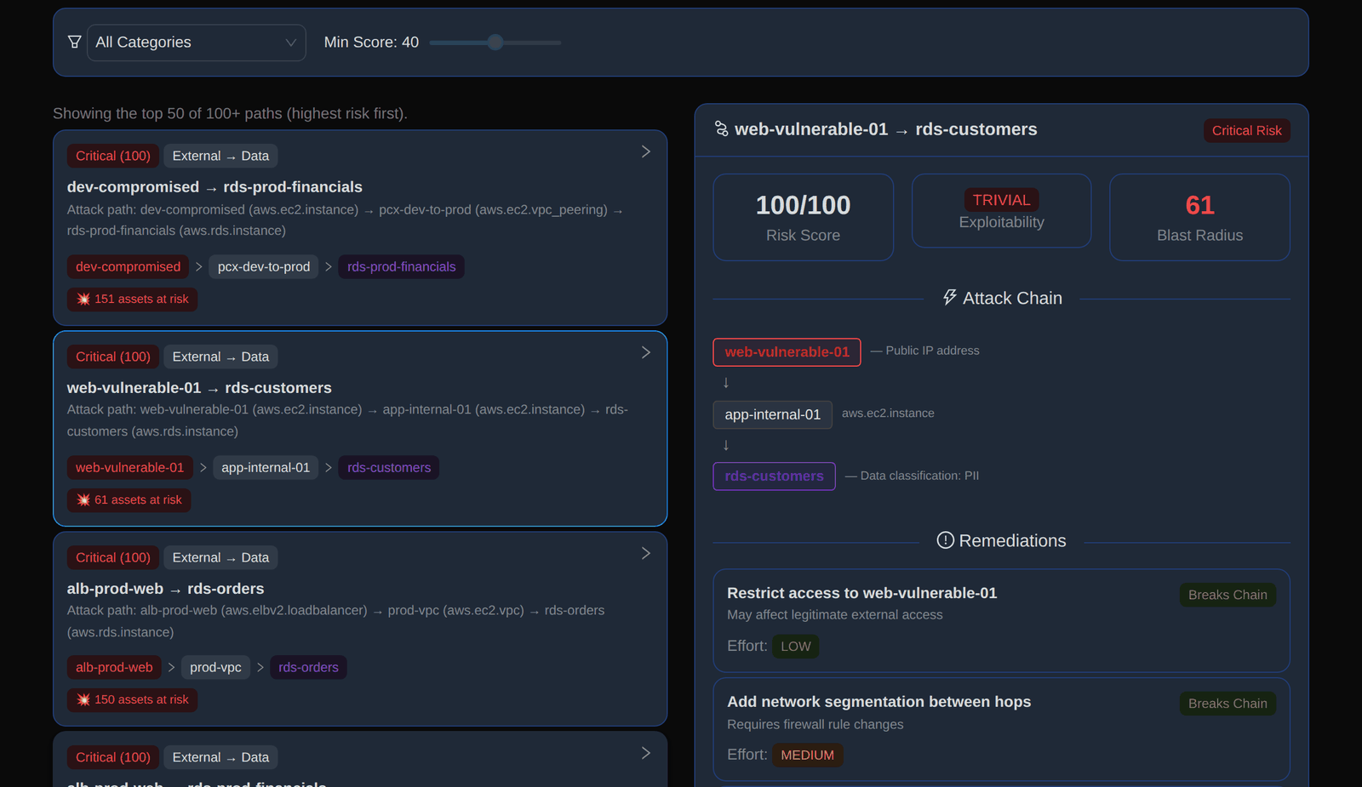Click Critical (100) badge on dev-compromised card
Viewport: 1362px width, 787px height.
point(113,156)
